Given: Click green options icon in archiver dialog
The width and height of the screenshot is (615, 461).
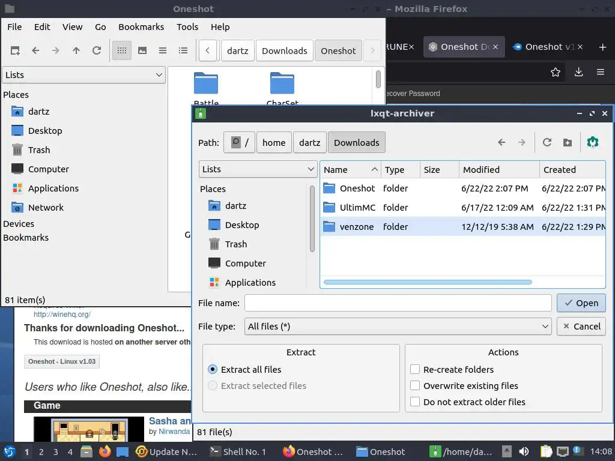Looking at the screenshot, I should click(x=593, y=142).
